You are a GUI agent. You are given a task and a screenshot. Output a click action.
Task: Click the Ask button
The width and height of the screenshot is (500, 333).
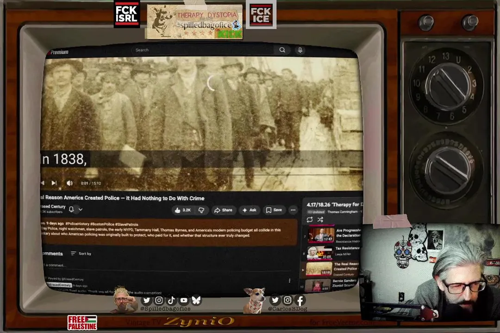250,210
